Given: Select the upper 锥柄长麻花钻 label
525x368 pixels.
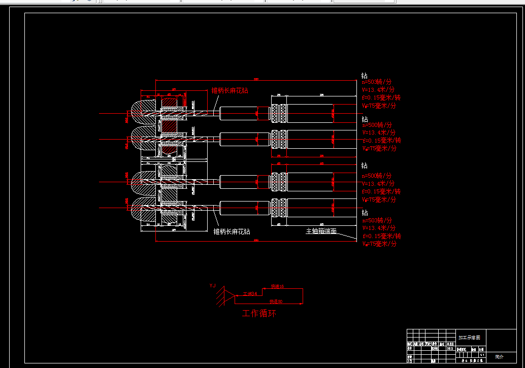Looking at the screenshot, I should pos(229,90).
